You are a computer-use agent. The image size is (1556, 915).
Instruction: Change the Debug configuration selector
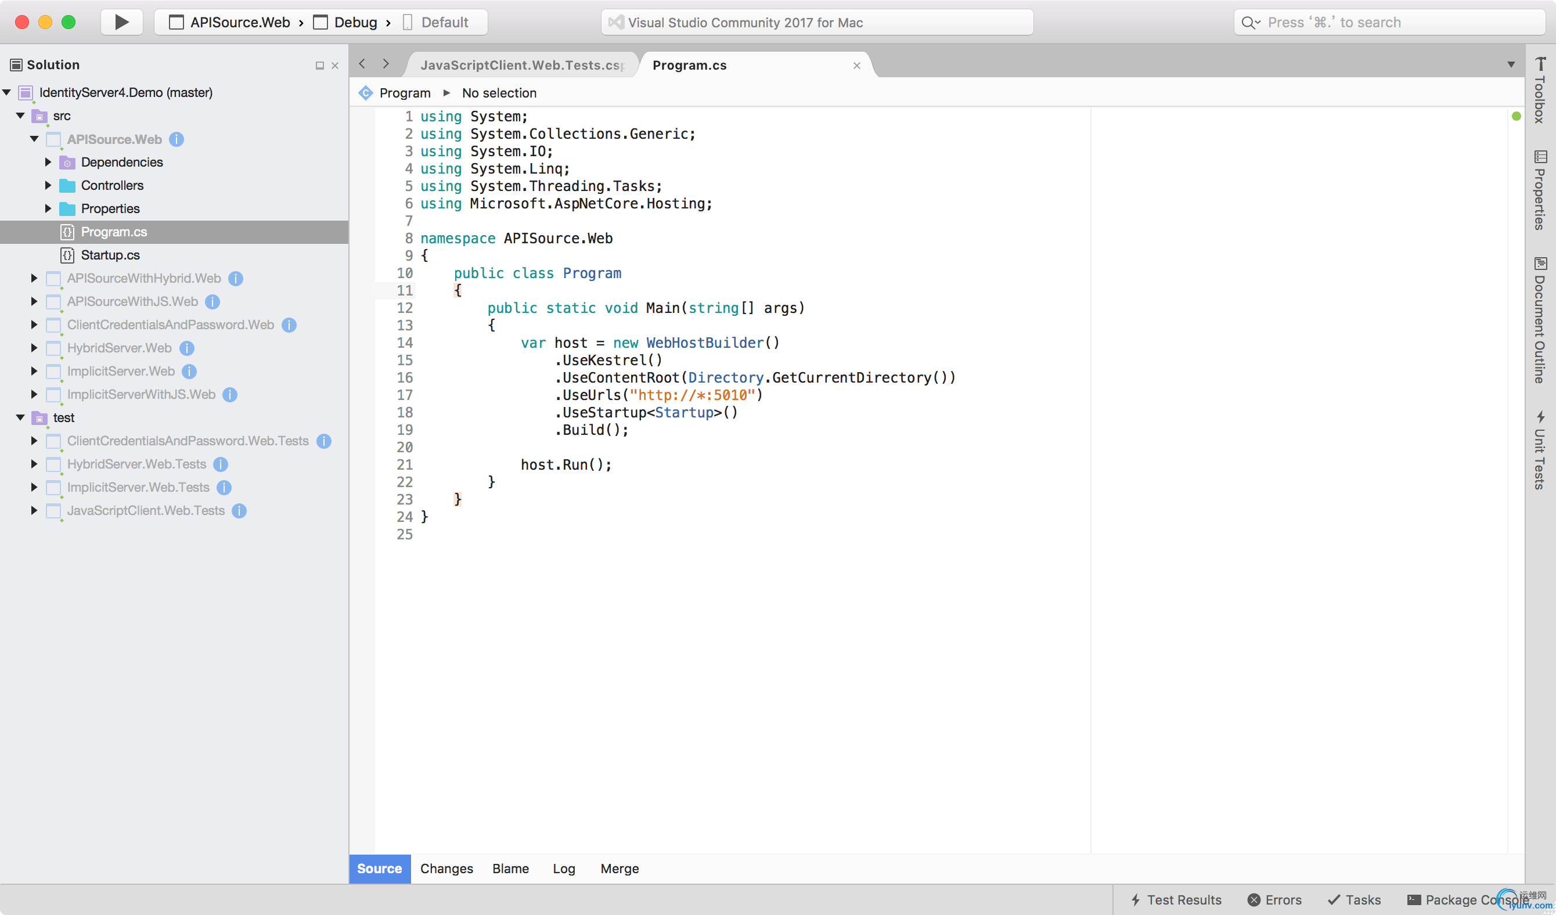click(x=345, y=22)
